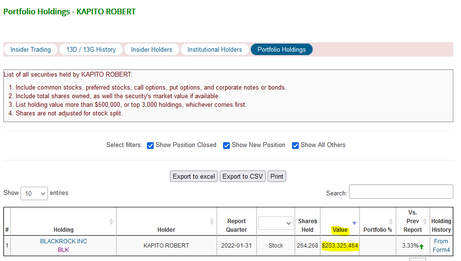The image size is (461, 261).
Task: Sort by Vs. Prev Report arrows
Action: tap(425, 221)
